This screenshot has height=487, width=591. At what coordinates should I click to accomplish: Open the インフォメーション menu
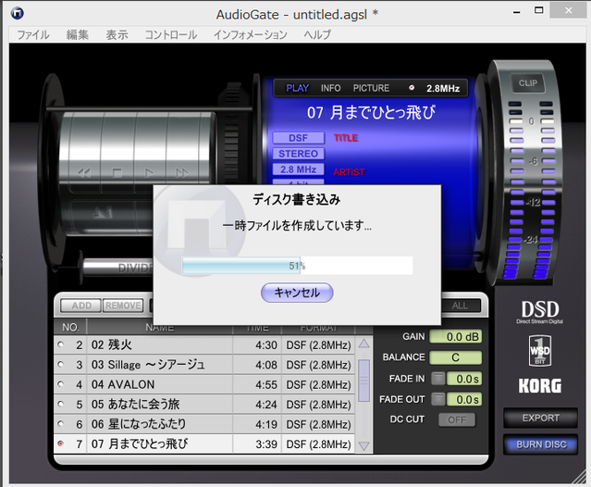(251, 34)
